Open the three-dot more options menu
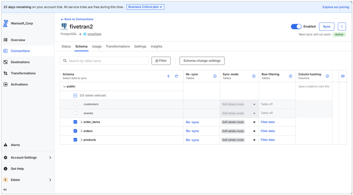353x195 pixels. 342,27
